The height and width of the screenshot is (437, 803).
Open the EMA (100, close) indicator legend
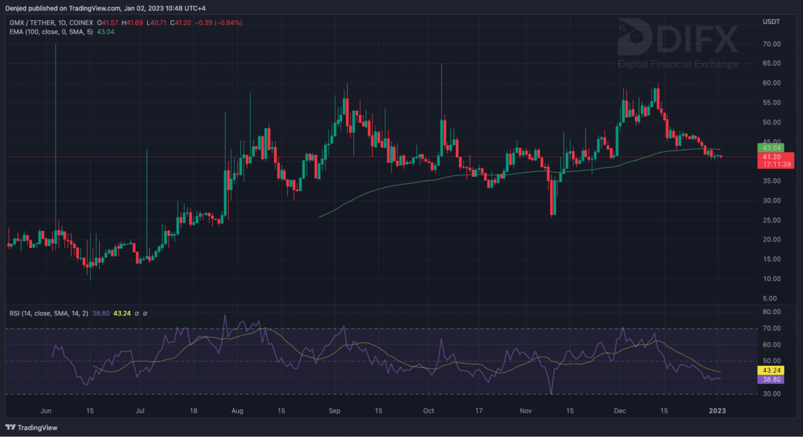pyautogui.click(x=51, y=32)
